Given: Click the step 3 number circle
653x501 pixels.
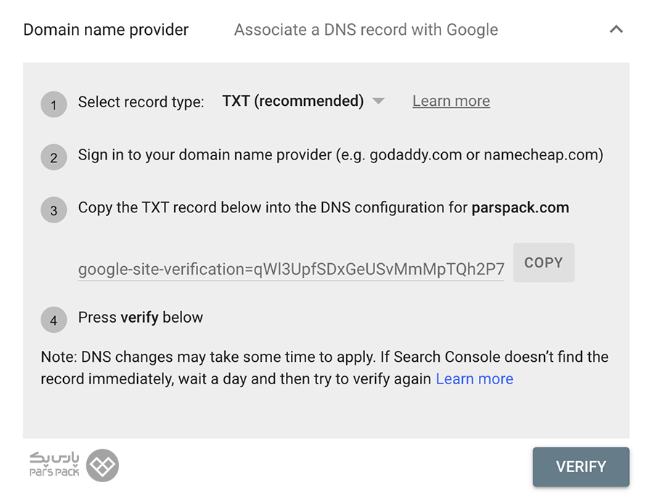Looking at the screenshot, I should (x=54, y=210).
